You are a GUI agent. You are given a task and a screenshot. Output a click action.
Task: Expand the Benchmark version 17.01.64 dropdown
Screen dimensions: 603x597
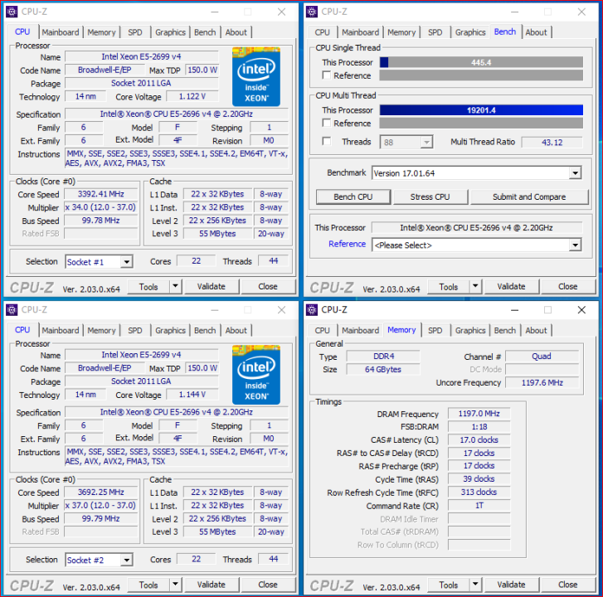pyautogui.click(x=575, y=173)
